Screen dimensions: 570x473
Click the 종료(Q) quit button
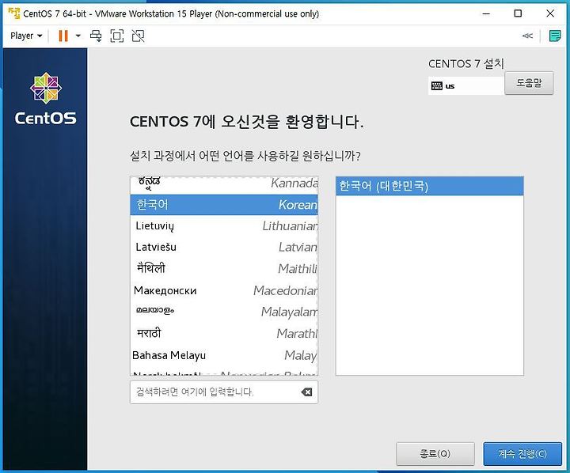click(435, 454)
